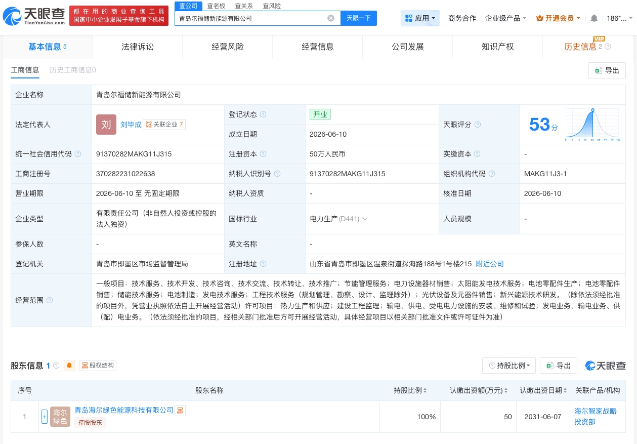Click help icon beside 经营范围
This screenshot has width=637, height=444.
pyautogui.click(x=50, y=300)
